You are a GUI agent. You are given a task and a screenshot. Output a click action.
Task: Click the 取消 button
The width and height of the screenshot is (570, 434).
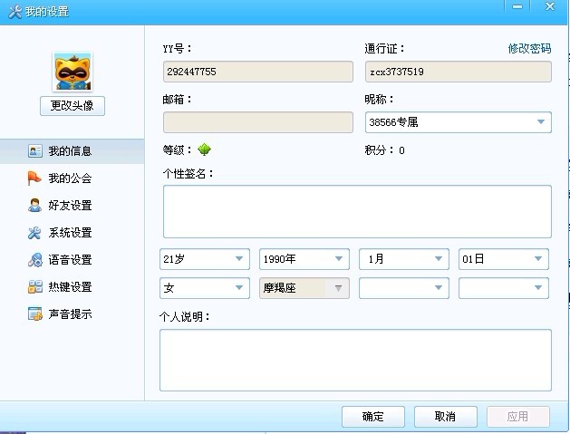coord(445,417)
